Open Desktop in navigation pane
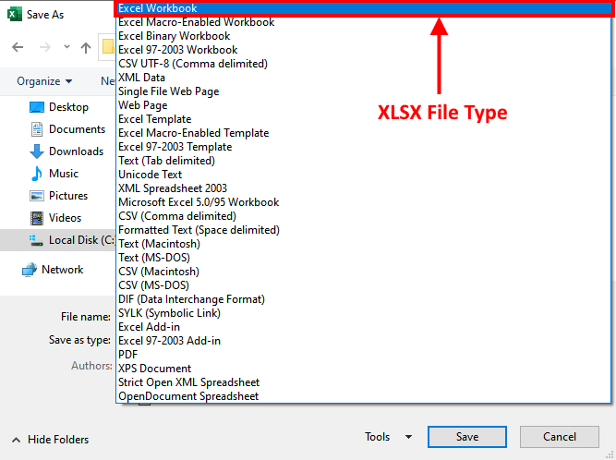This screenshot has height=460, width=616. click(x=68, y=107)
